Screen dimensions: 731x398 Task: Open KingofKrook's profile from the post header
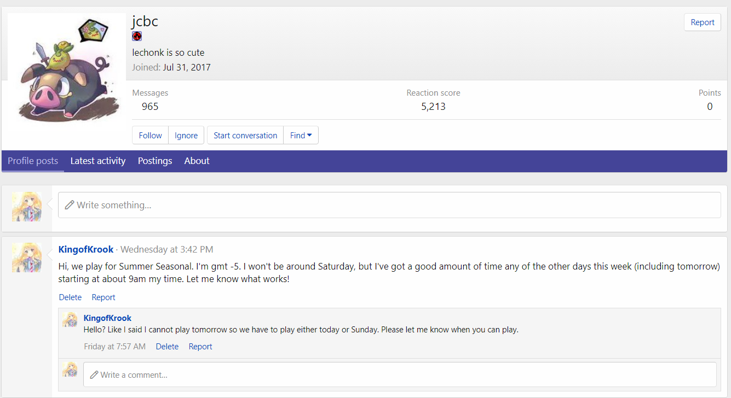coord(86,249)
